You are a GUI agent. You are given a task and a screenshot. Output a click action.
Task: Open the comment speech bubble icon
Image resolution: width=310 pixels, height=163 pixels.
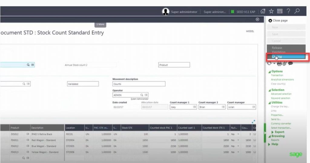[x=291, y=63]
